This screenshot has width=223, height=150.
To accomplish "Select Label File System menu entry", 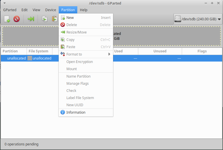I will click(x=86, y=98).
